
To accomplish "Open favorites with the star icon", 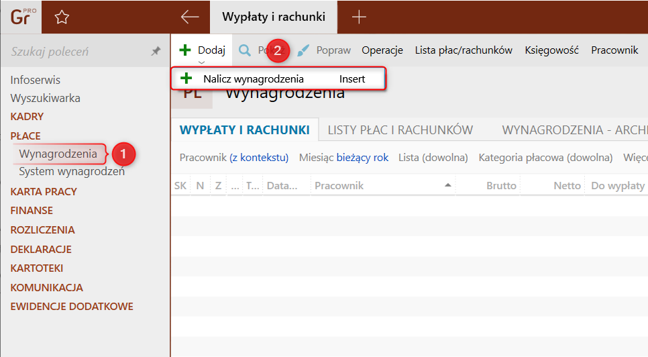I will (62, 17).
